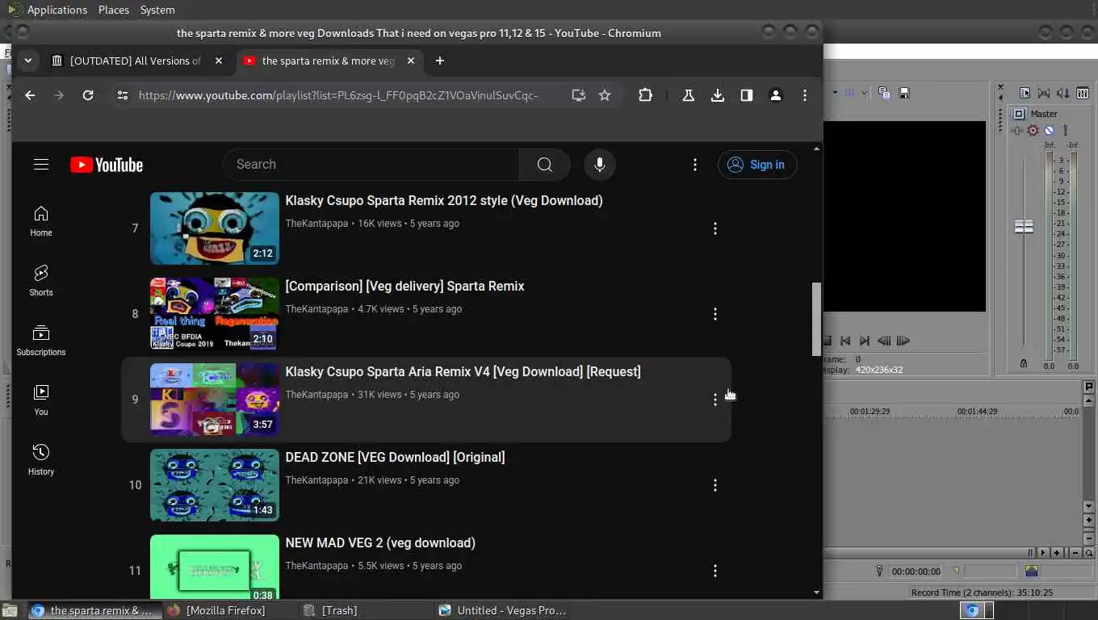The height and width of the screenshot is (620, 1098).
Task: Expand the Chromium tab search dropdown
Action: click(28, 61)
